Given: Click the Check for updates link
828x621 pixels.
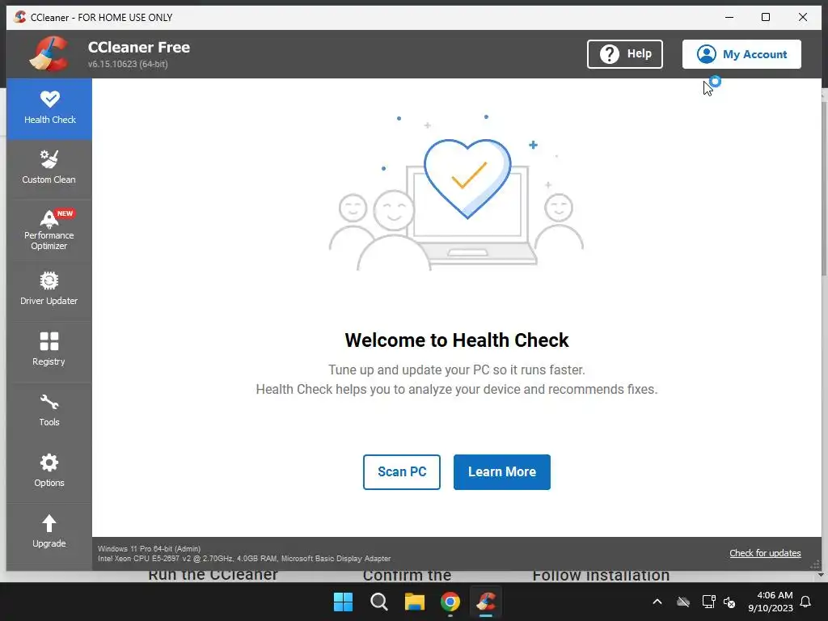Looking at the screenshot, I should (765, 553).
